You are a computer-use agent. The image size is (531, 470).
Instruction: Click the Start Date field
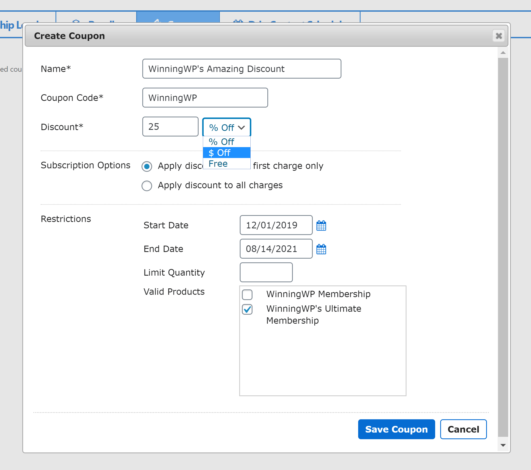click(276, 225)
